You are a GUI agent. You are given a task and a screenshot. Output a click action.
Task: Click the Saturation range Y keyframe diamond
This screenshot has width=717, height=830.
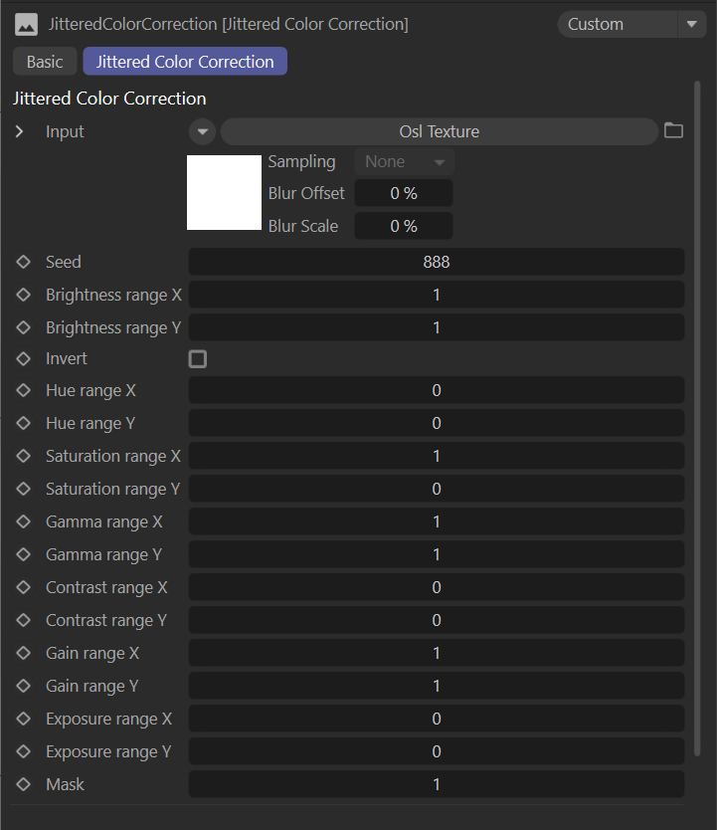[24, 489]
